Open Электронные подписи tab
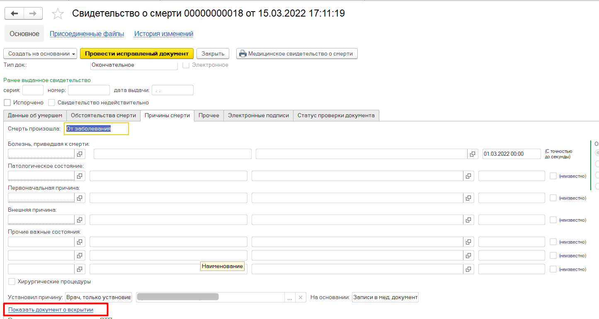This screenshot has width=599, height=319. click(258, 115)
